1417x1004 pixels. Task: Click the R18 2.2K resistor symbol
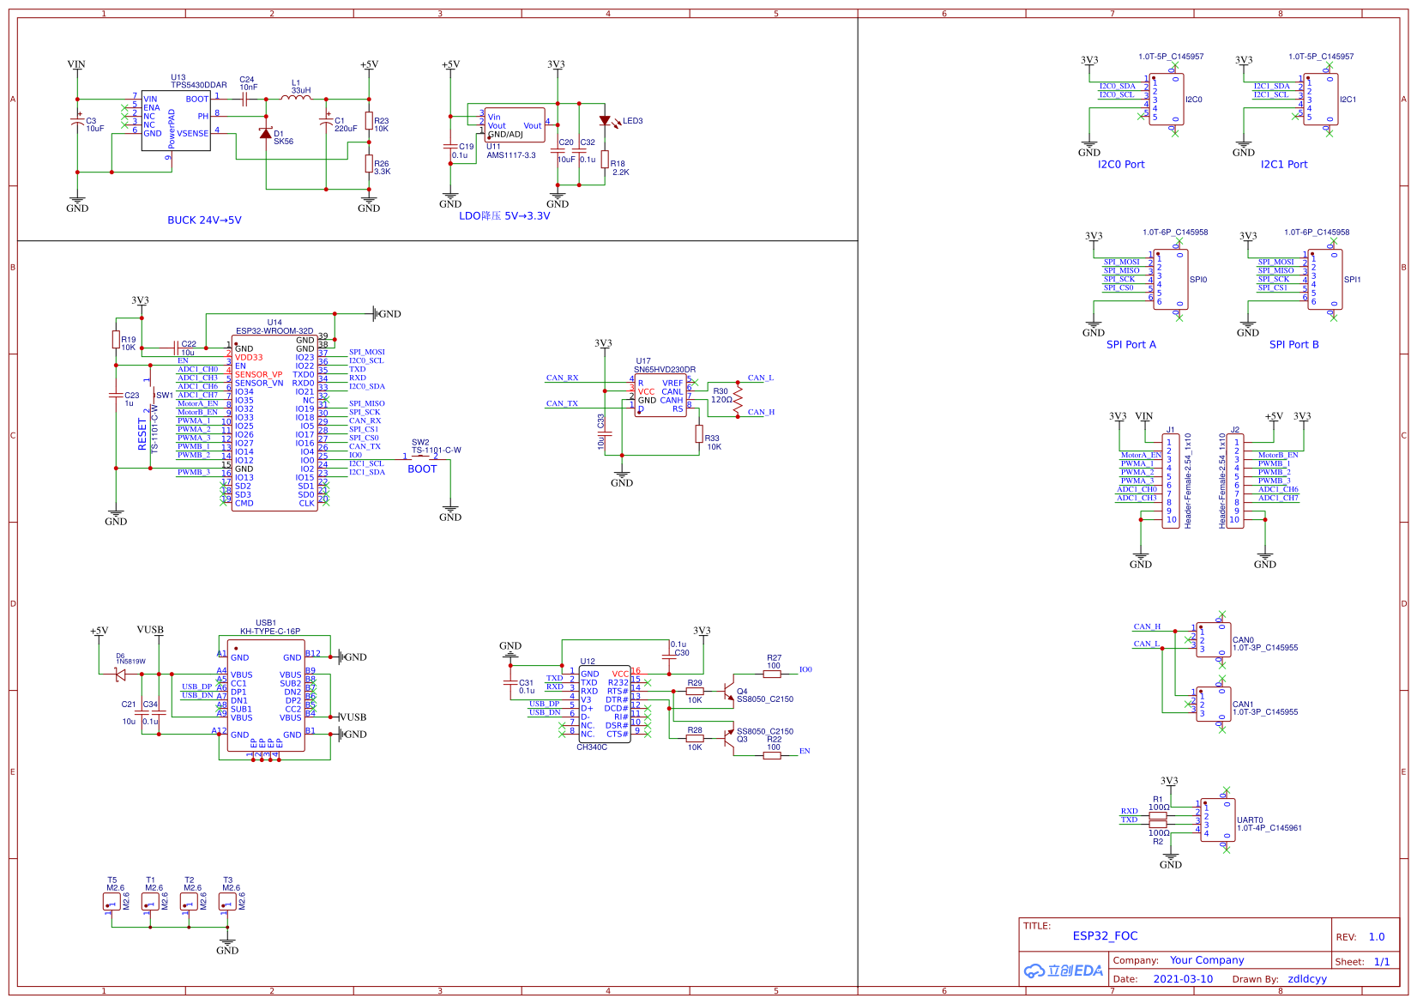(x=605, y=159)
